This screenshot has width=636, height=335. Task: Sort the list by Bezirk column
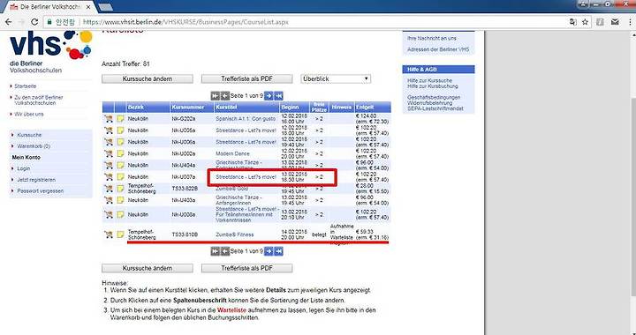(136, 108)
